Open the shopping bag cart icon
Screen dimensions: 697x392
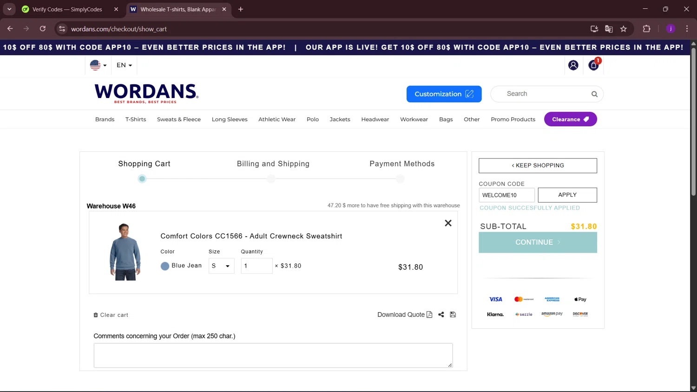(x=593, y=65)
